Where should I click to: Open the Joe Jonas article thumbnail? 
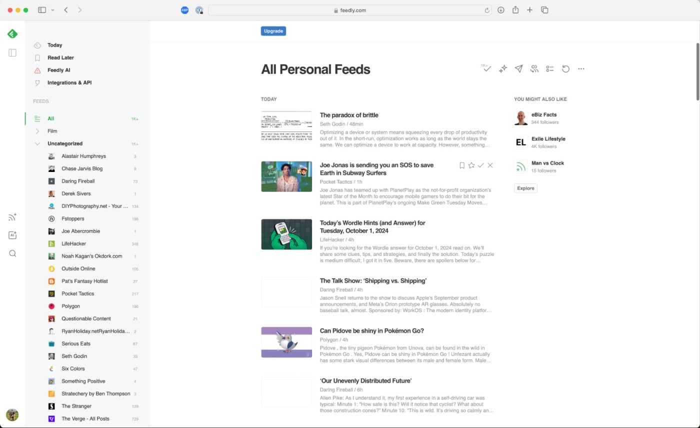[286, 176]
